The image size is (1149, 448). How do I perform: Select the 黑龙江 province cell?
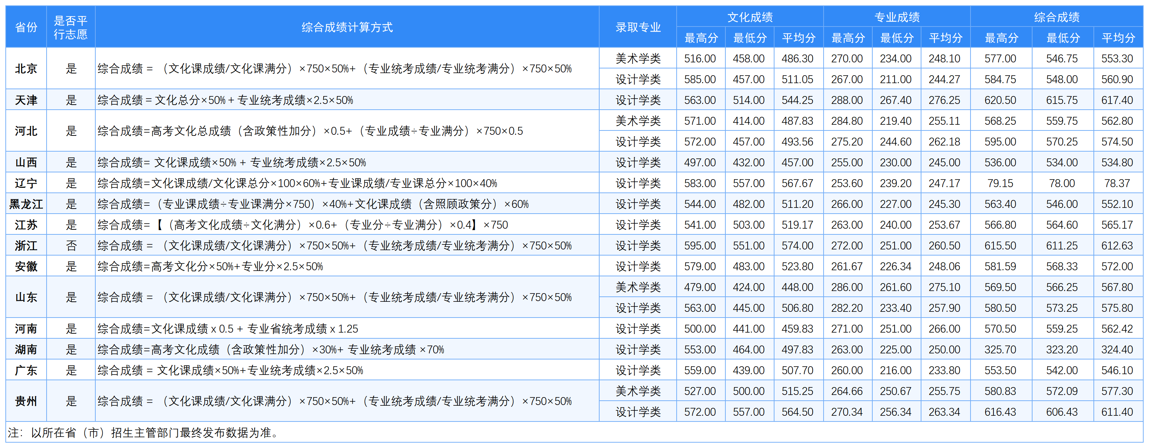coord(26,204)
